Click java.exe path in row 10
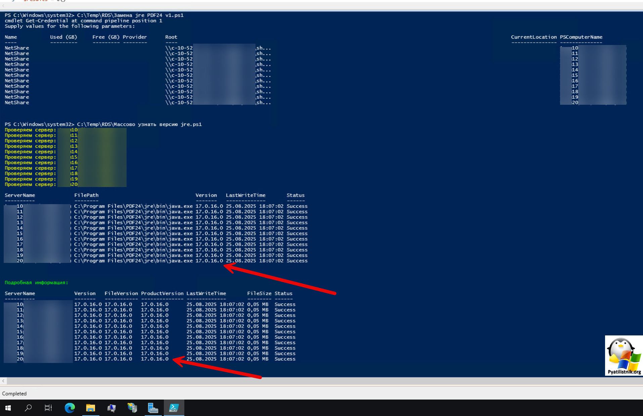The image size is (643, 416). tap(134, 206)
